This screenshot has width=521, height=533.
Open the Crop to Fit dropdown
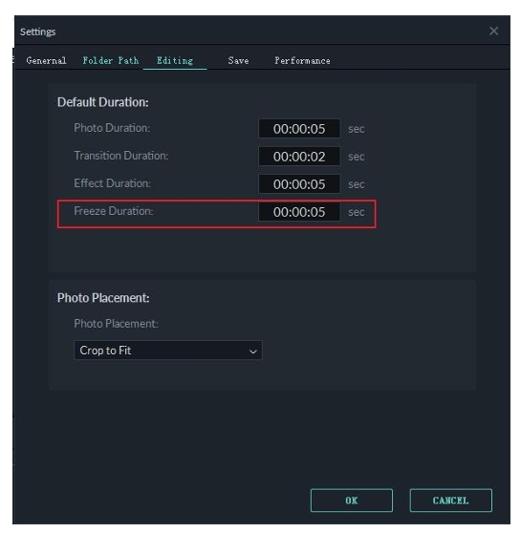pyautogui.click(x=167, y=351)
